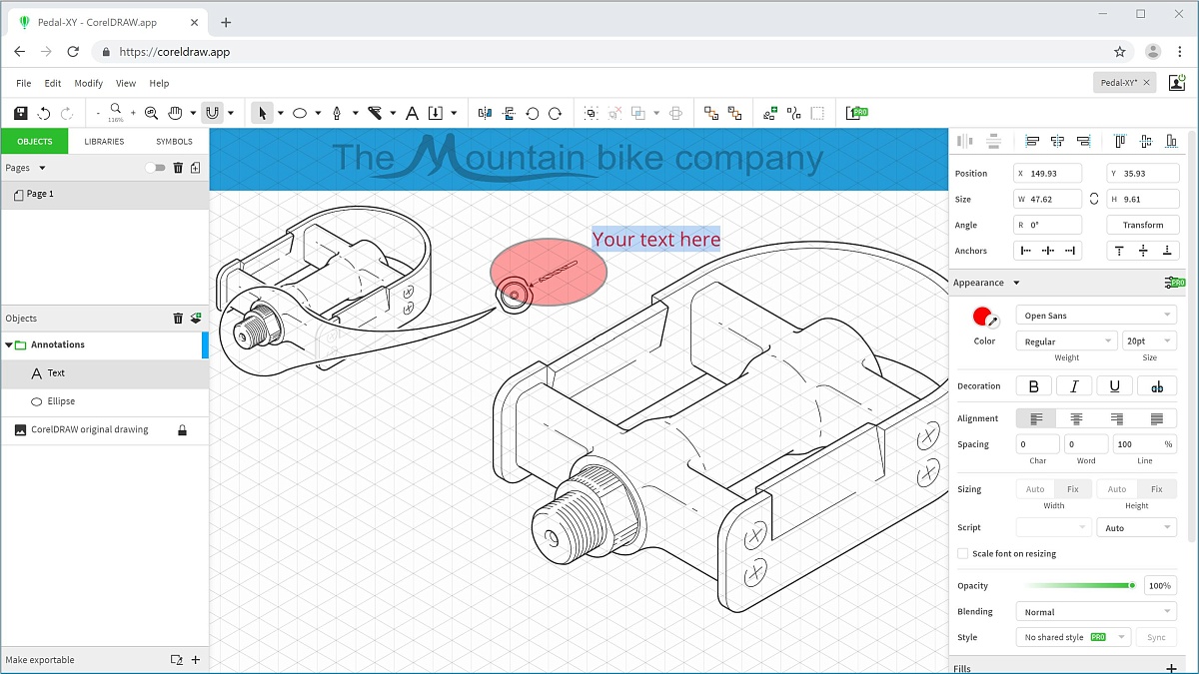Rotate selection counter-clockwise
The width and height of the screenshot is (1199, 674).
coord(533,114)
